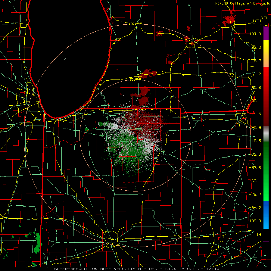Click the 50 NMI range ring label
Image resolution: width=271 pixels, height=271 pixels.
(135, 79)
